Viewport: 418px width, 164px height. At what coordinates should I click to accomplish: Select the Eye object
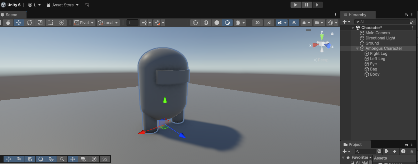[373, 64]
